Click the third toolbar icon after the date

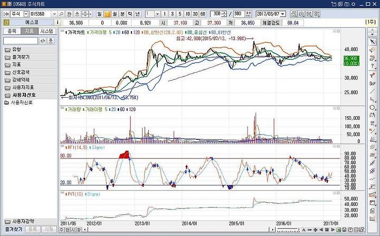point(309,14)
